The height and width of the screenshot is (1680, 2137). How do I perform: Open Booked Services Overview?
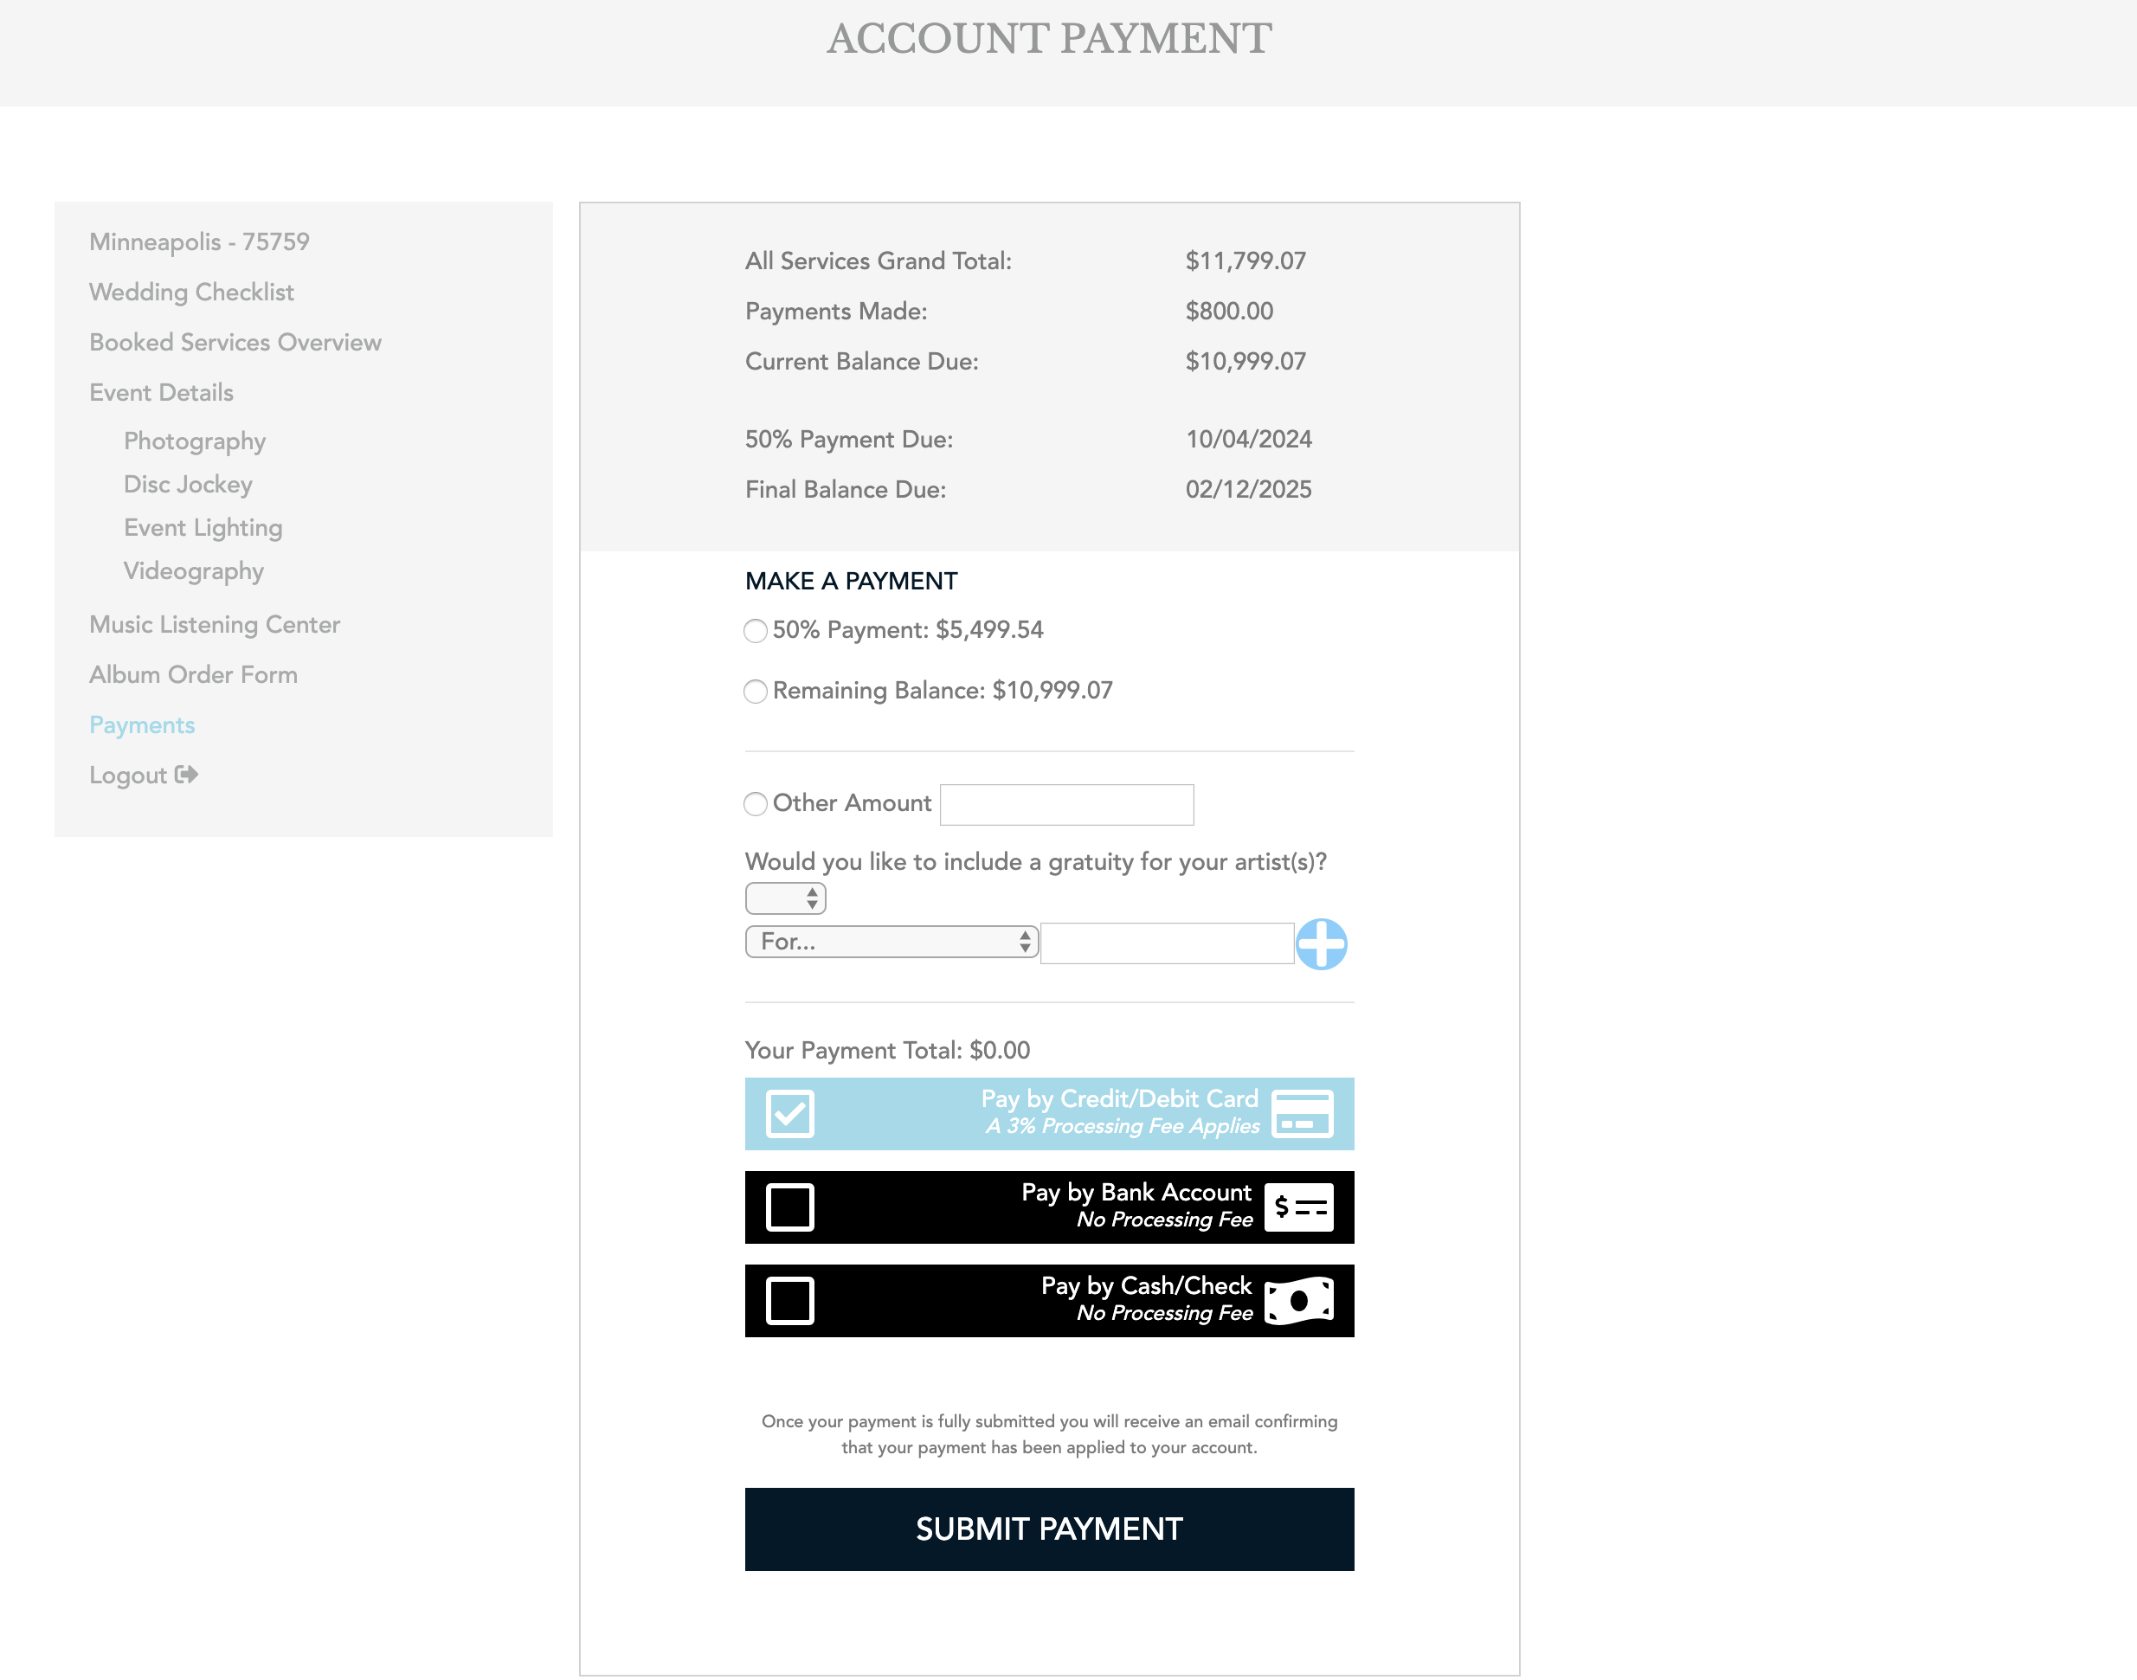click(235, 342)
